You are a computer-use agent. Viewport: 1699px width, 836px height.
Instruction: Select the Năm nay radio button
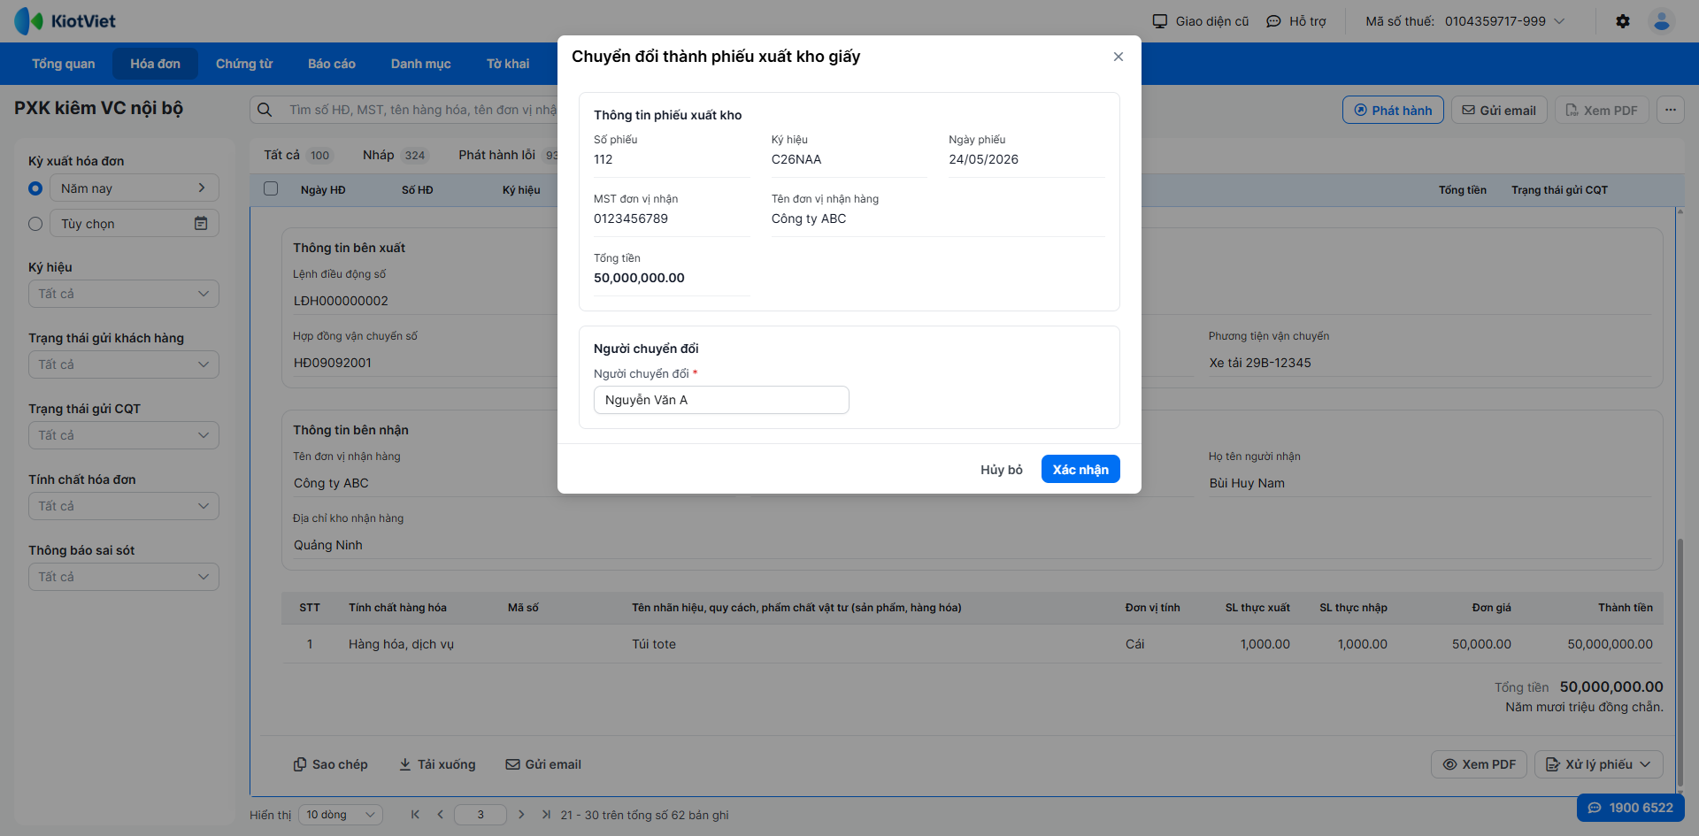click(x=35, y=188)
